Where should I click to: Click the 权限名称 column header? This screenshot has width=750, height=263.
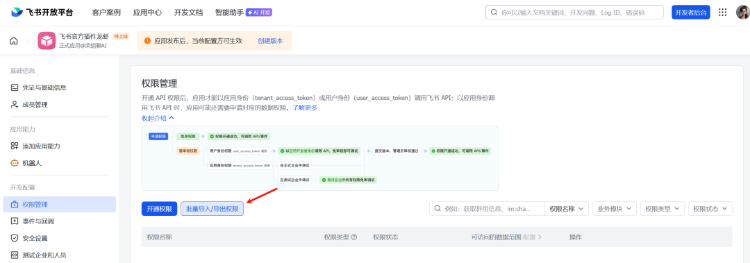coord(159,237)
